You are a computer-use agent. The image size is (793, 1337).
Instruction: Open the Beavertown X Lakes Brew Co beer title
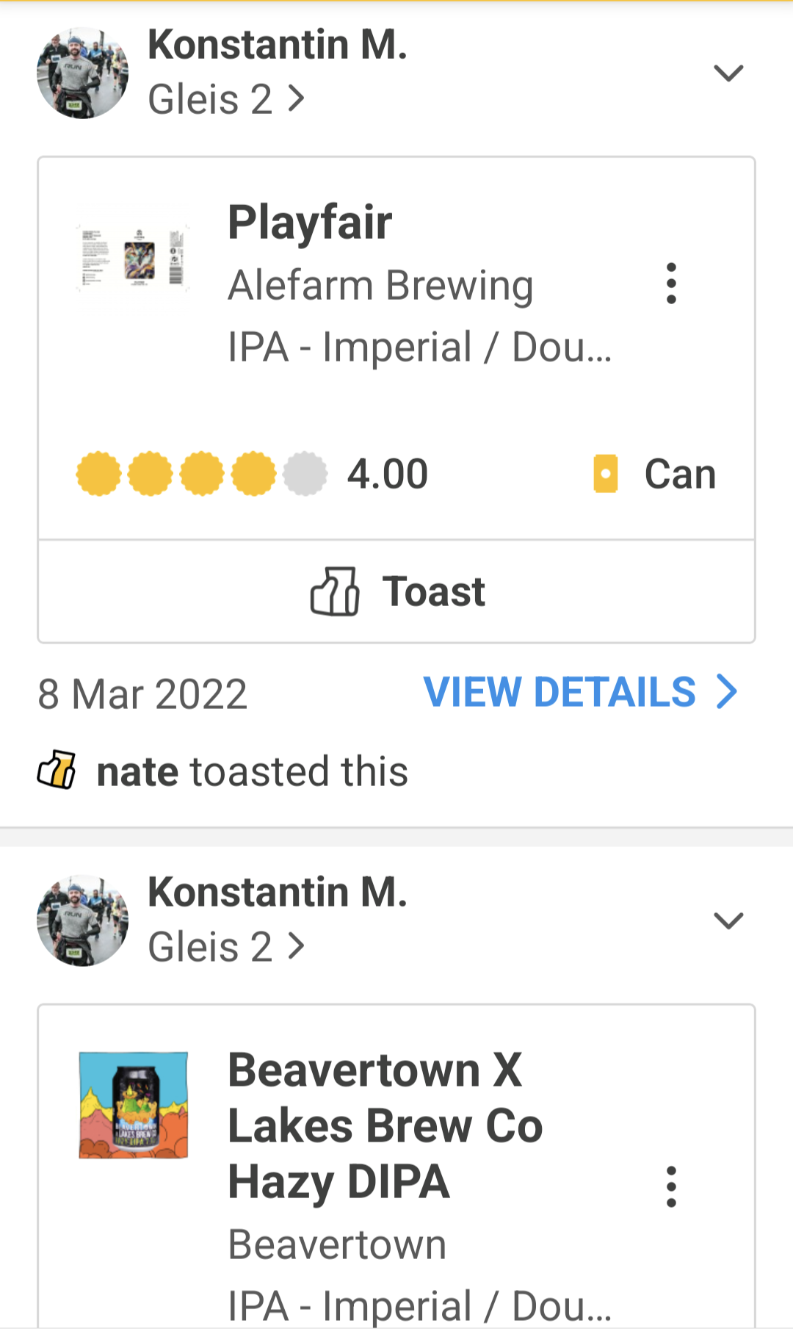click(x=385, y=1125)
